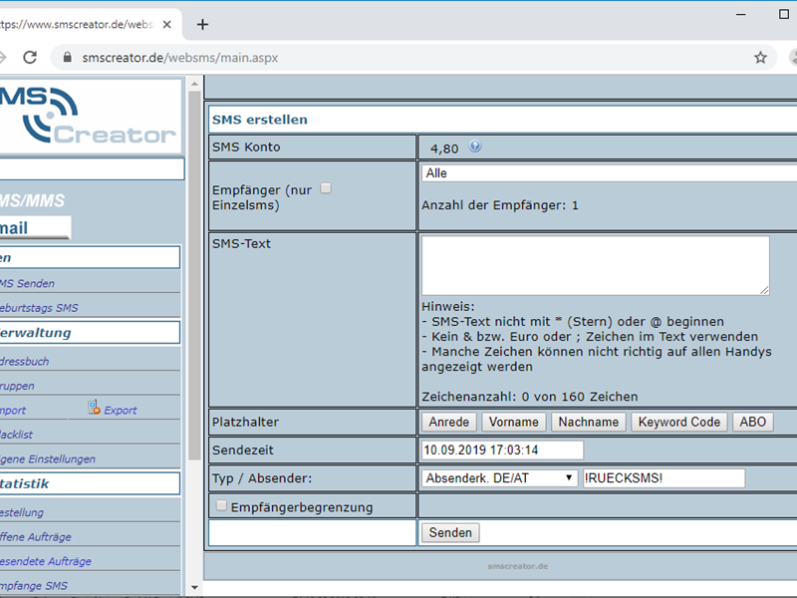Open Adressbuch in the sidebar
The width and height of the screenshot is (797, 598).
pyautogui.click(x=24, y=361)
